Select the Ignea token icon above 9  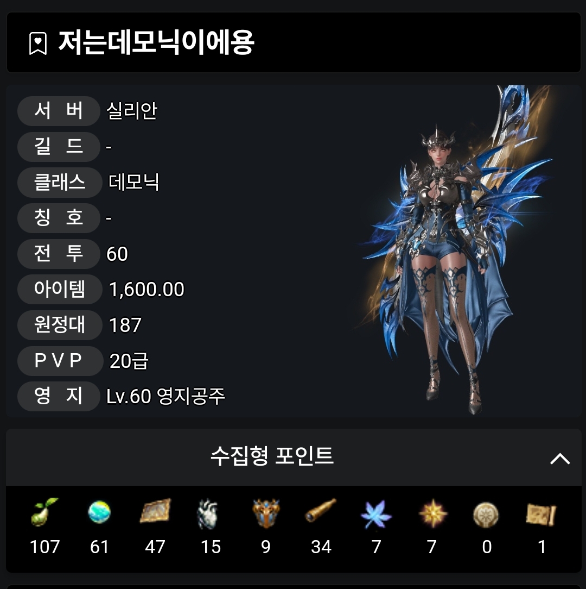point(266,513)
